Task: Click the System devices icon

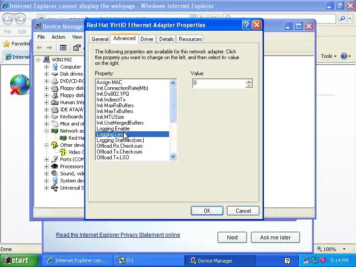Action: coord(55,181)
